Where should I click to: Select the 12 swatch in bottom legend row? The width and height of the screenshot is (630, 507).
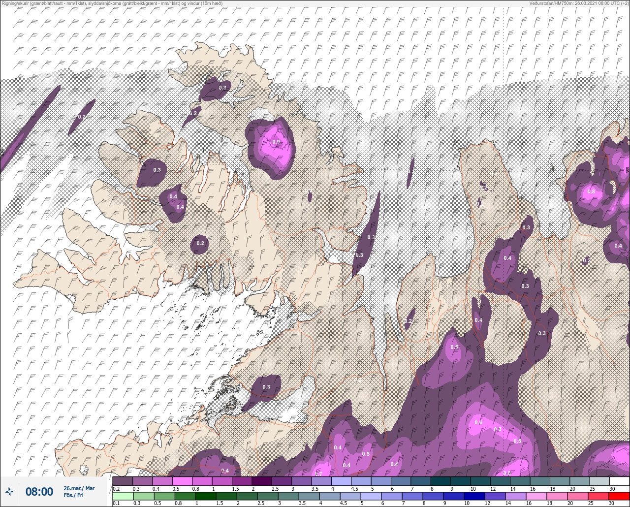coord(495,496)
